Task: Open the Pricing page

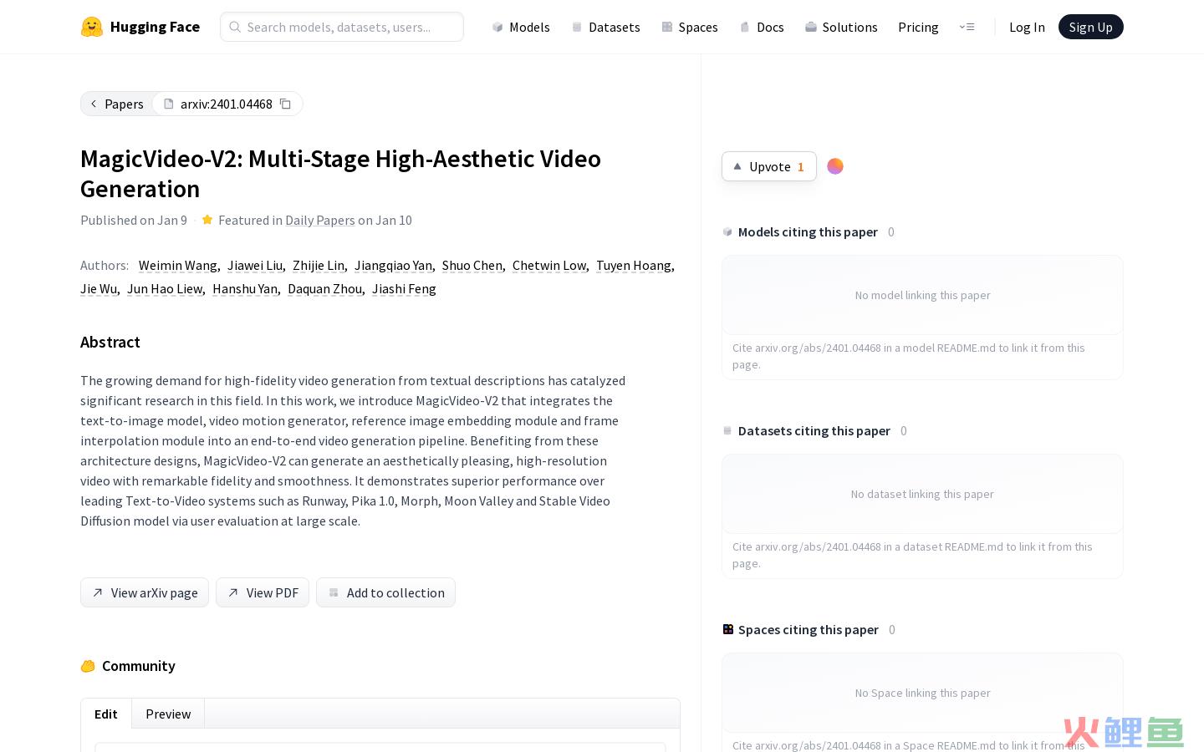Action: tap(918, 27)
